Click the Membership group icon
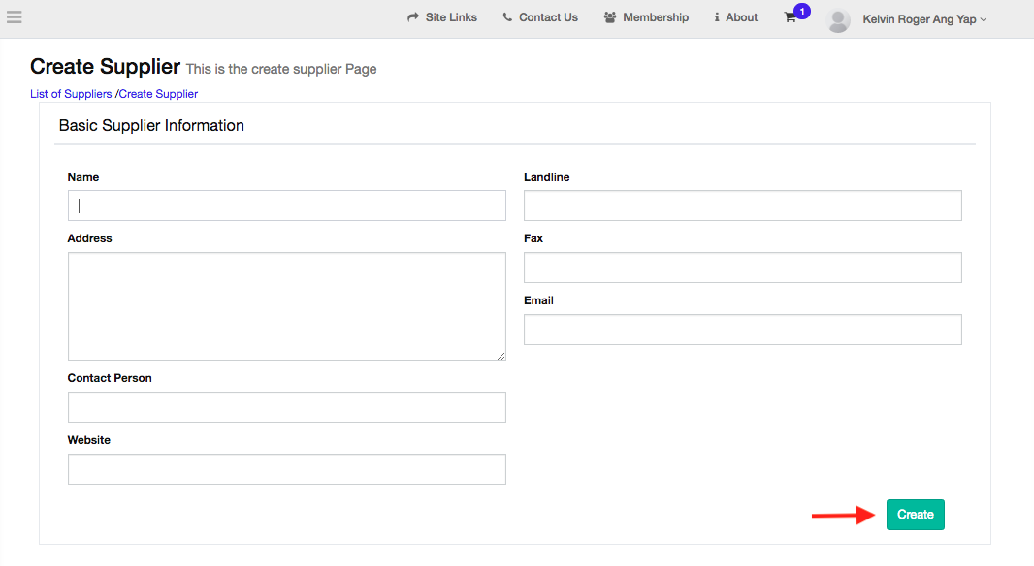 point(610,17)
